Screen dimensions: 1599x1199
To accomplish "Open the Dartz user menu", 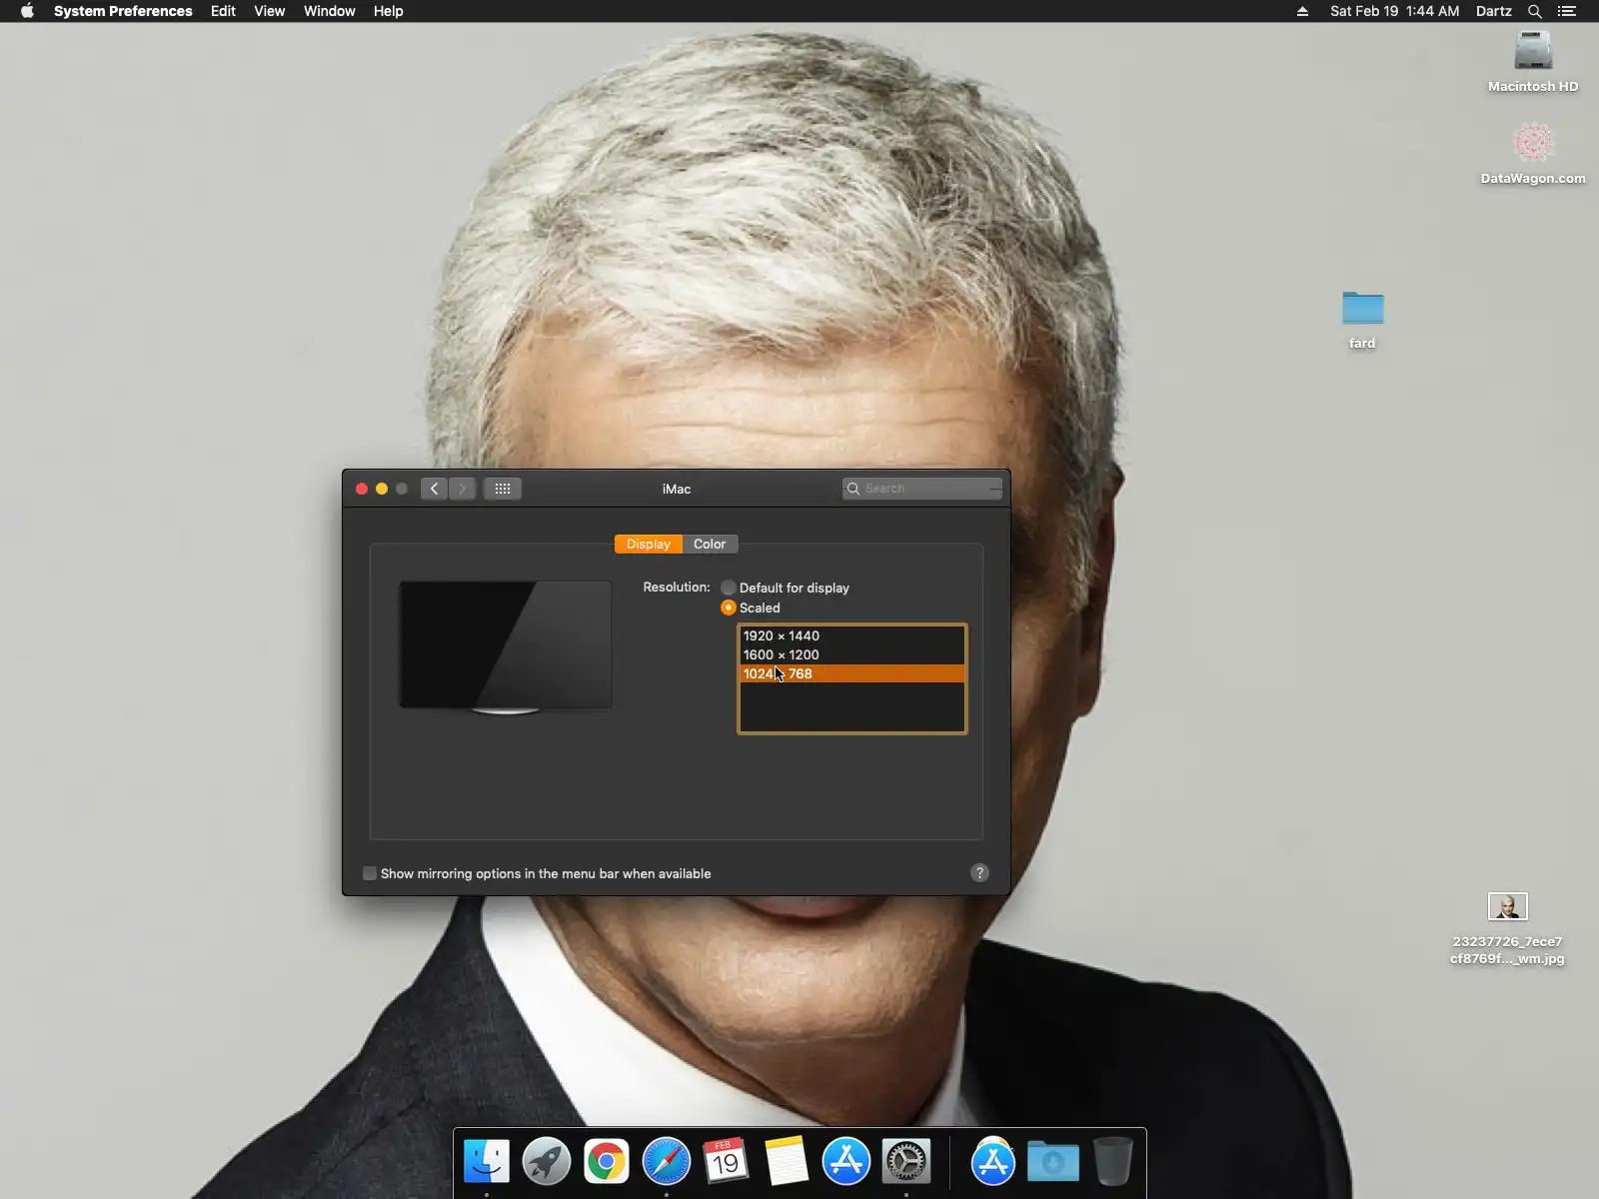I will pyautogui.click(x=1494, y=11).
